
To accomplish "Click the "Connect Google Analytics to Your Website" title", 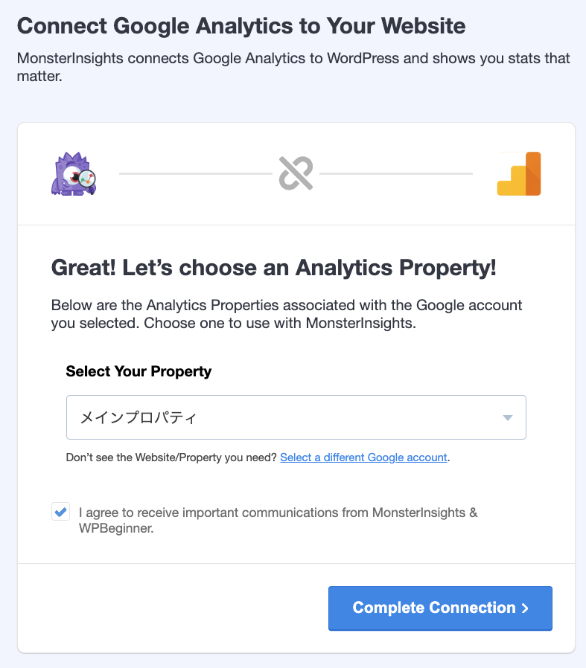I will (241, 27).
